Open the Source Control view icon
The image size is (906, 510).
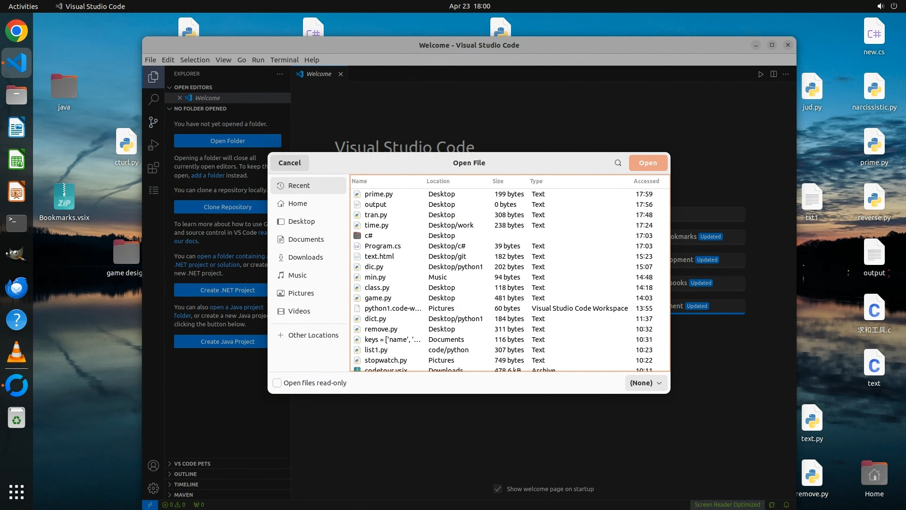(x=153, y=122)
